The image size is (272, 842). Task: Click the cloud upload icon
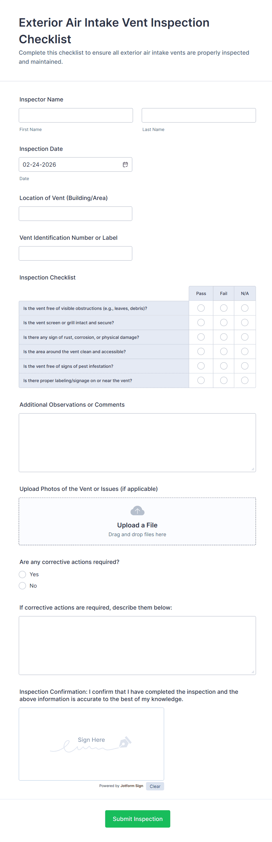click(x=137, y=510)
